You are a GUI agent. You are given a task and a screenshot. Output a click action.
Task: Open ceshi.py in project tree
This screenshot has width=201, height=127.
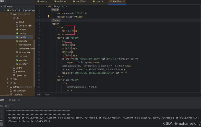coord(21,33)
